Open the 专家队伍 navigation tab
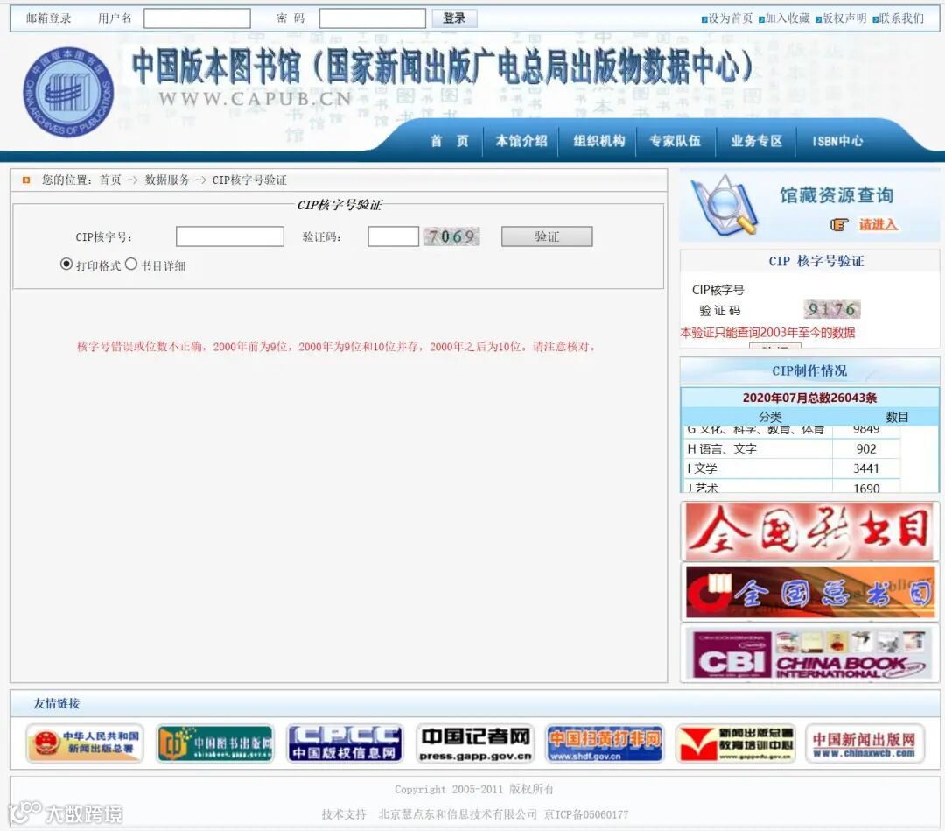This screenshot has height=831, width=945. point(675,141)
